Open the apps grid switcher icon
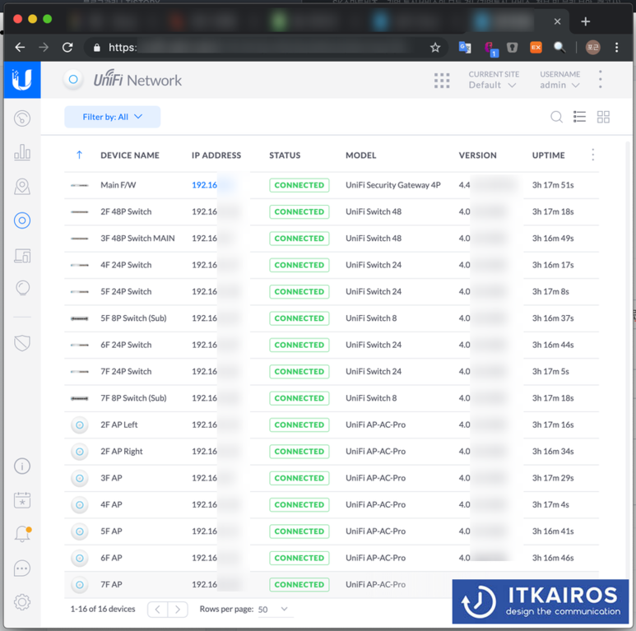Viewport: 636px width, 631px height. [442, 81]
